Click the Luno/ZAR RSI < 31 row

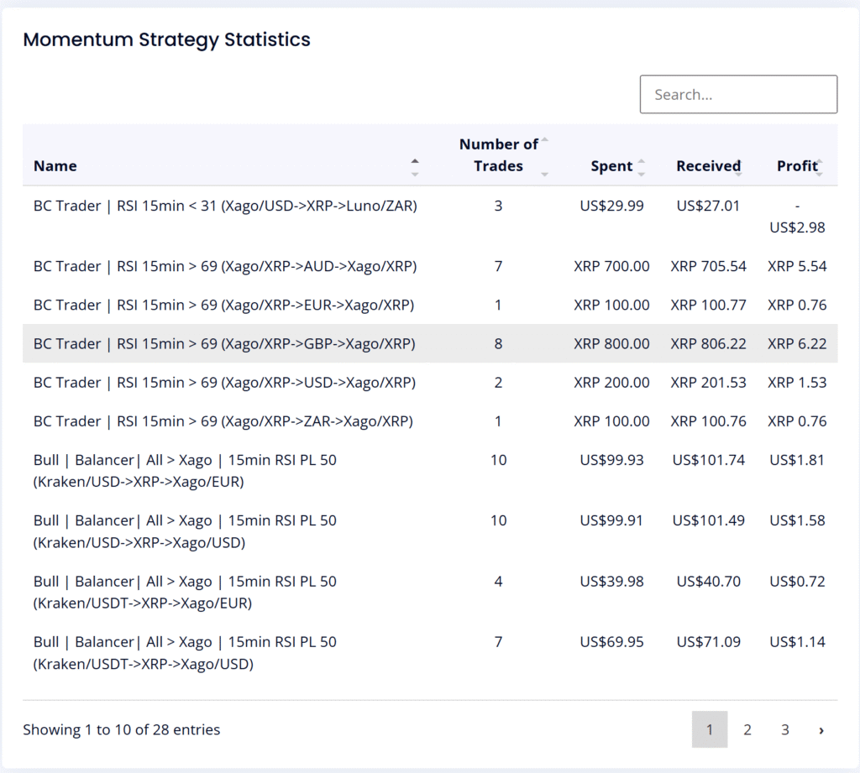pos(224,206)
